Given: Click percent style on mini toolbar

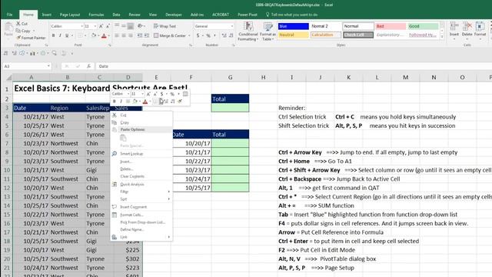Looking at the screenshot, I should (x=172, y=94).
